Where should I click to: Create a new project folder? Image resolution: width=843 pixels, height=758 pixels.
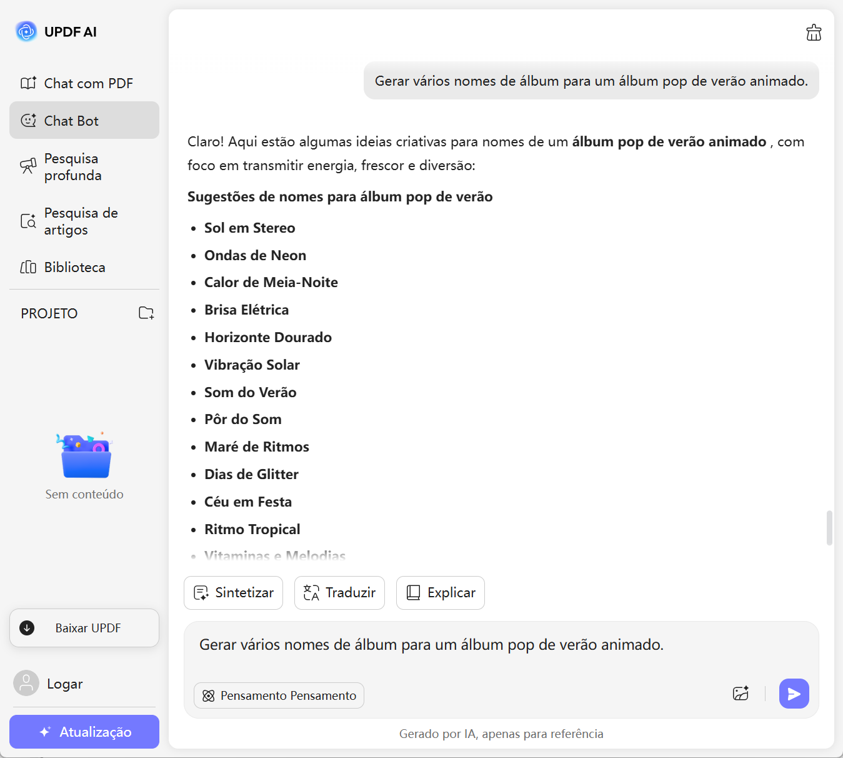point(146,313)
